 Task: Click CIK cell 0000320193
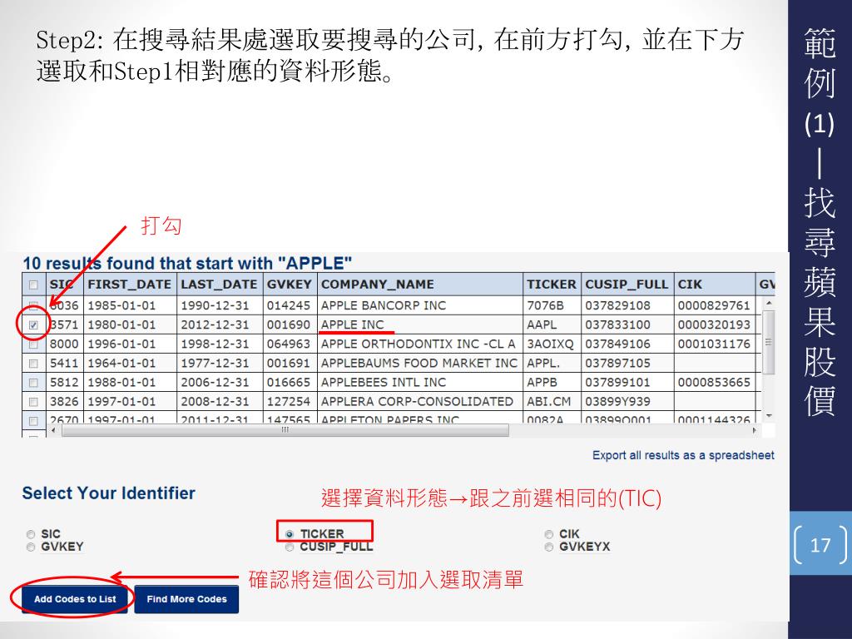point(714,325)
